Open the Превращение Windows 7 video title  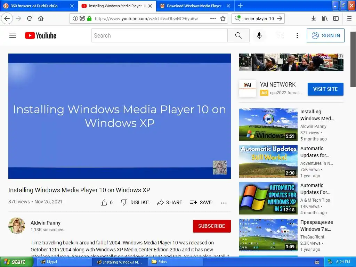click(317, 226)
